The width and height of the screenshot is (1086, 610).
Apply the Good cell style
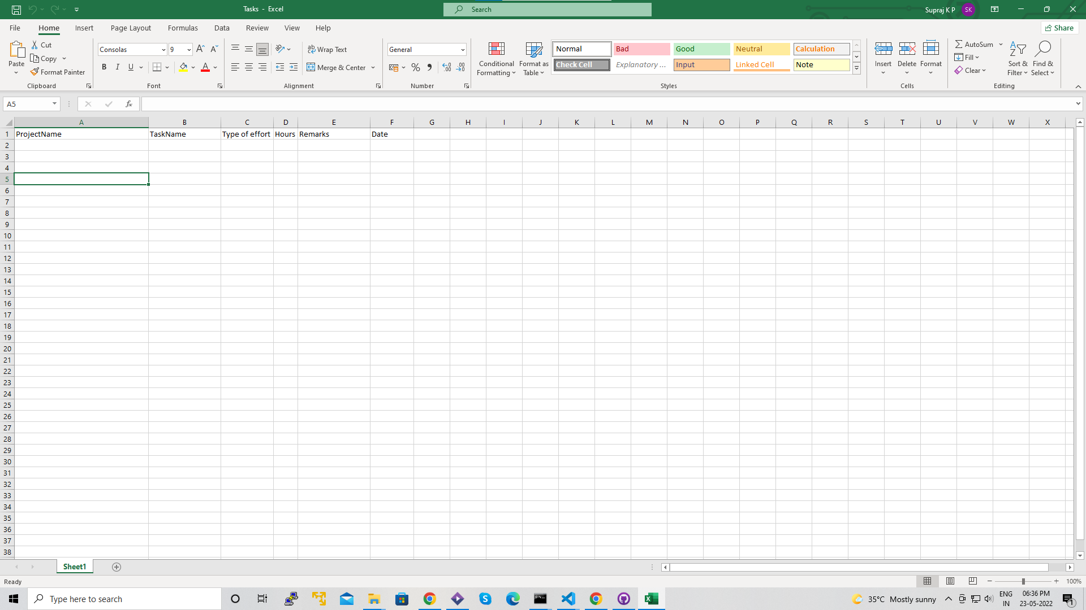tap(701, 49)
